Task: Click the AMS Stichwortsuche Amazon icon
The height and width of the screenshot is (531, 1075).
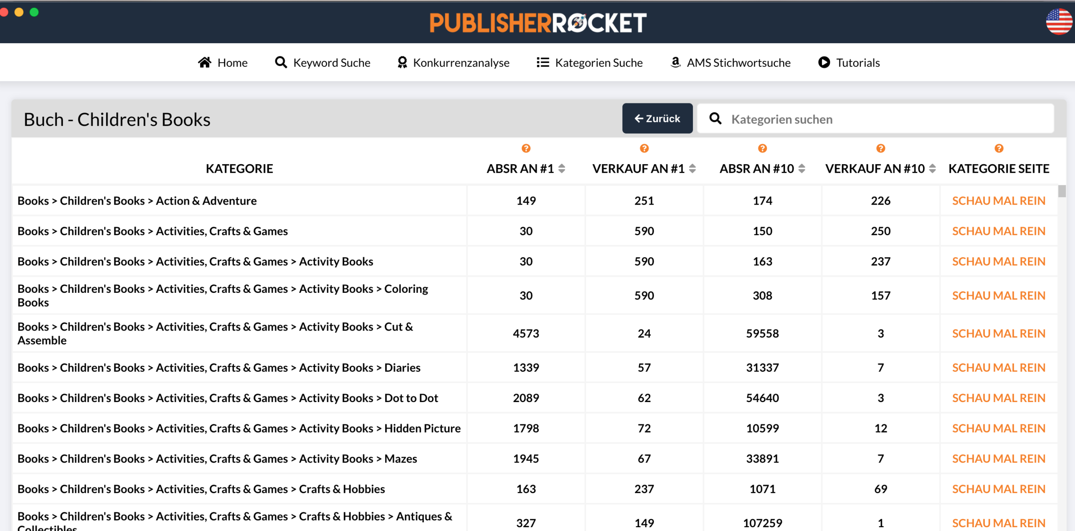Action: (675, 62)
